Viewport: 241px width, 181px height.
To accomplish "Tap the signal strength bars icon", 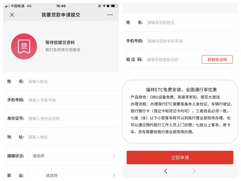I will pyautogui.click(x=7, y=6).
